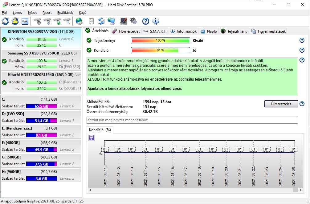Click the comment field Kattintson megjegyzés megadásához
The width and height of the screenshot is (310, 204).
[192, 120]
